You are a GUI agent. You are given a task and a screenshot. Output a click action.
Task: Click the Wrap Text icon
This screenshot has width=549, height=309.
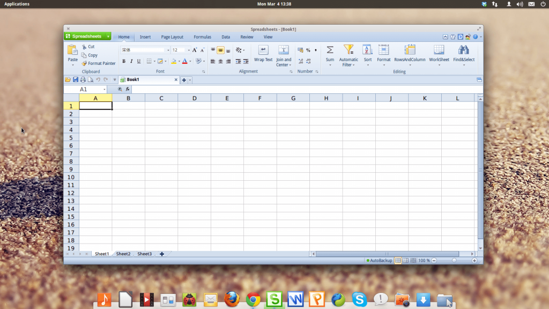pyautogui.click(x=263, y=50)
